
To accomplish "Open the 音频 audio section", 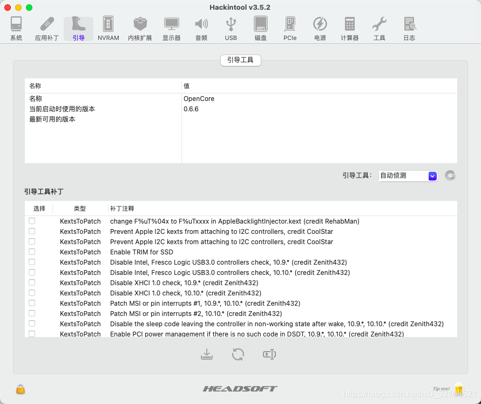I will click(201, 29).
